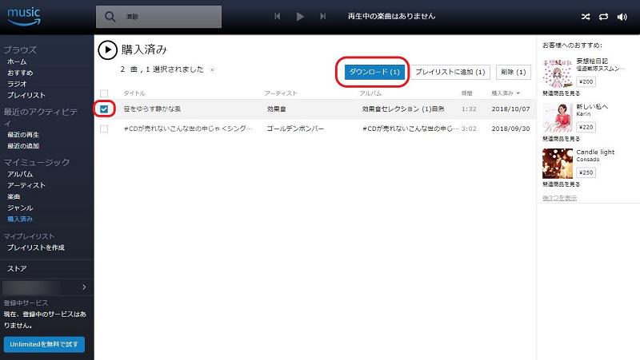
Task: Toggle the select-all header checkbox
Action: pyautogui.click(x=104, y=93)
